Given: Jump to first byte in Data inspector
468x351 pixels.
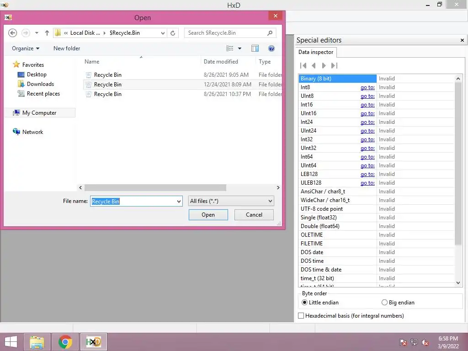Looking at the screenshot, I should click(303, 65).
